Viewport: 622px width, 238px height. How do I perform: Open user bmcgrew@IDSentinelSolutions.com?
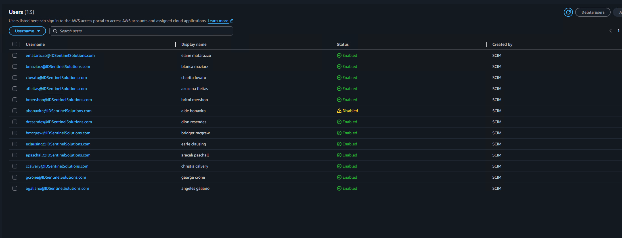pos(58,133)
